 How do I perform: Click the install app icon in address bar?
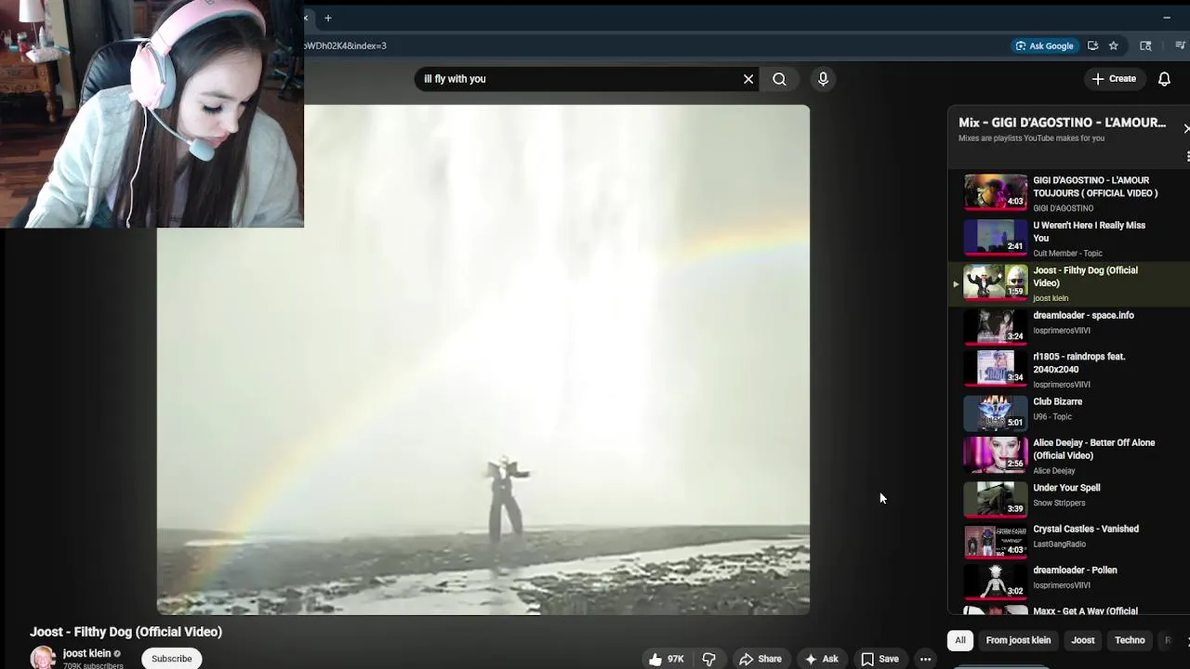click(1093, 46)
